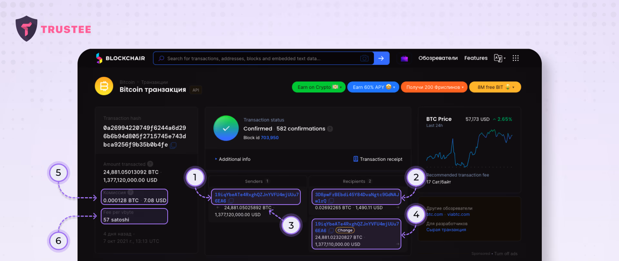Click the help icon after 582 confirmations
619x261 pixels.
point(330,129)
